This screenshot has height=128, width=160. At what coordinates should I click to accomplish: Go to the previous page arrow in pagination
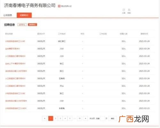click(x=44, y=118)
